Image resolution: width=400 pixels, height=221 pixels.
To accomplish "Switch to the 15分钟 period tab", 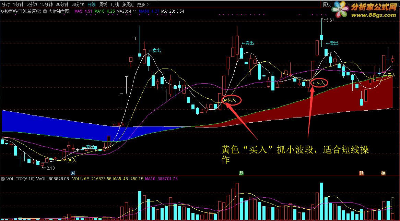I will [46, 4].
